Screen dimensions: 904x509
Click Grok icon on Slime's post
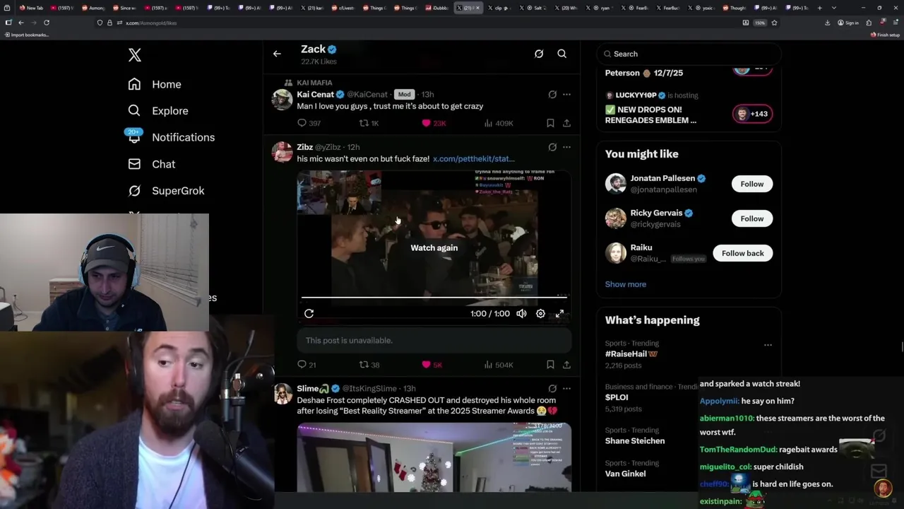(552, 388)
